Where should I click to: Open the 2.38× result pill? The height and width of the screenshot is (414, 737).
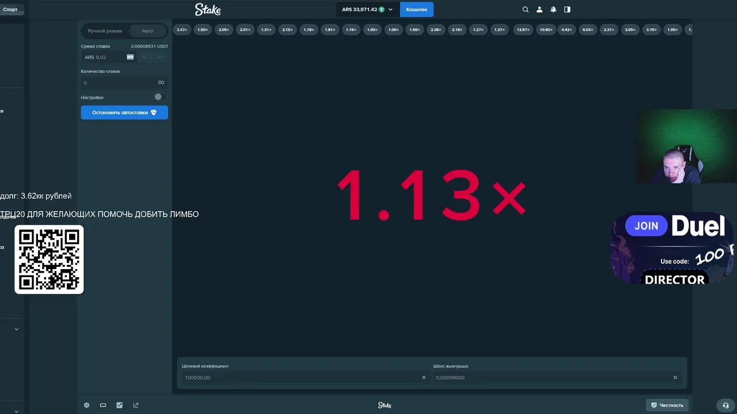tap(436, 29)
